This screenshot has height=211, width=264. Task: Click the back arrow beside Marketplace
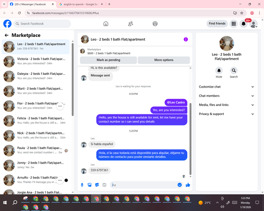tap(6, 35)
